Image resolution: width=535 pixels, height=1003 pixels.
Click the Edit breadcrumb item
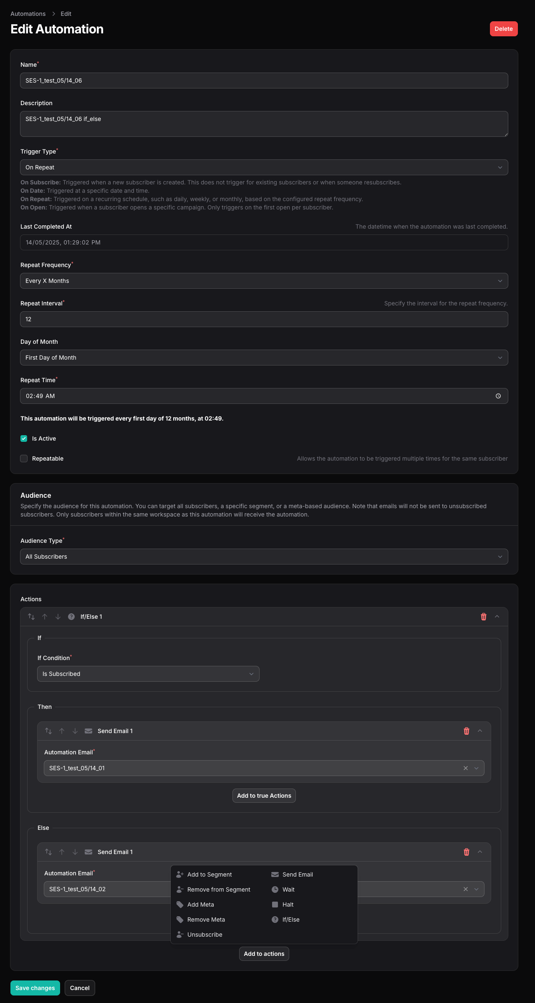pyautogui.click(x=66, y=14)
